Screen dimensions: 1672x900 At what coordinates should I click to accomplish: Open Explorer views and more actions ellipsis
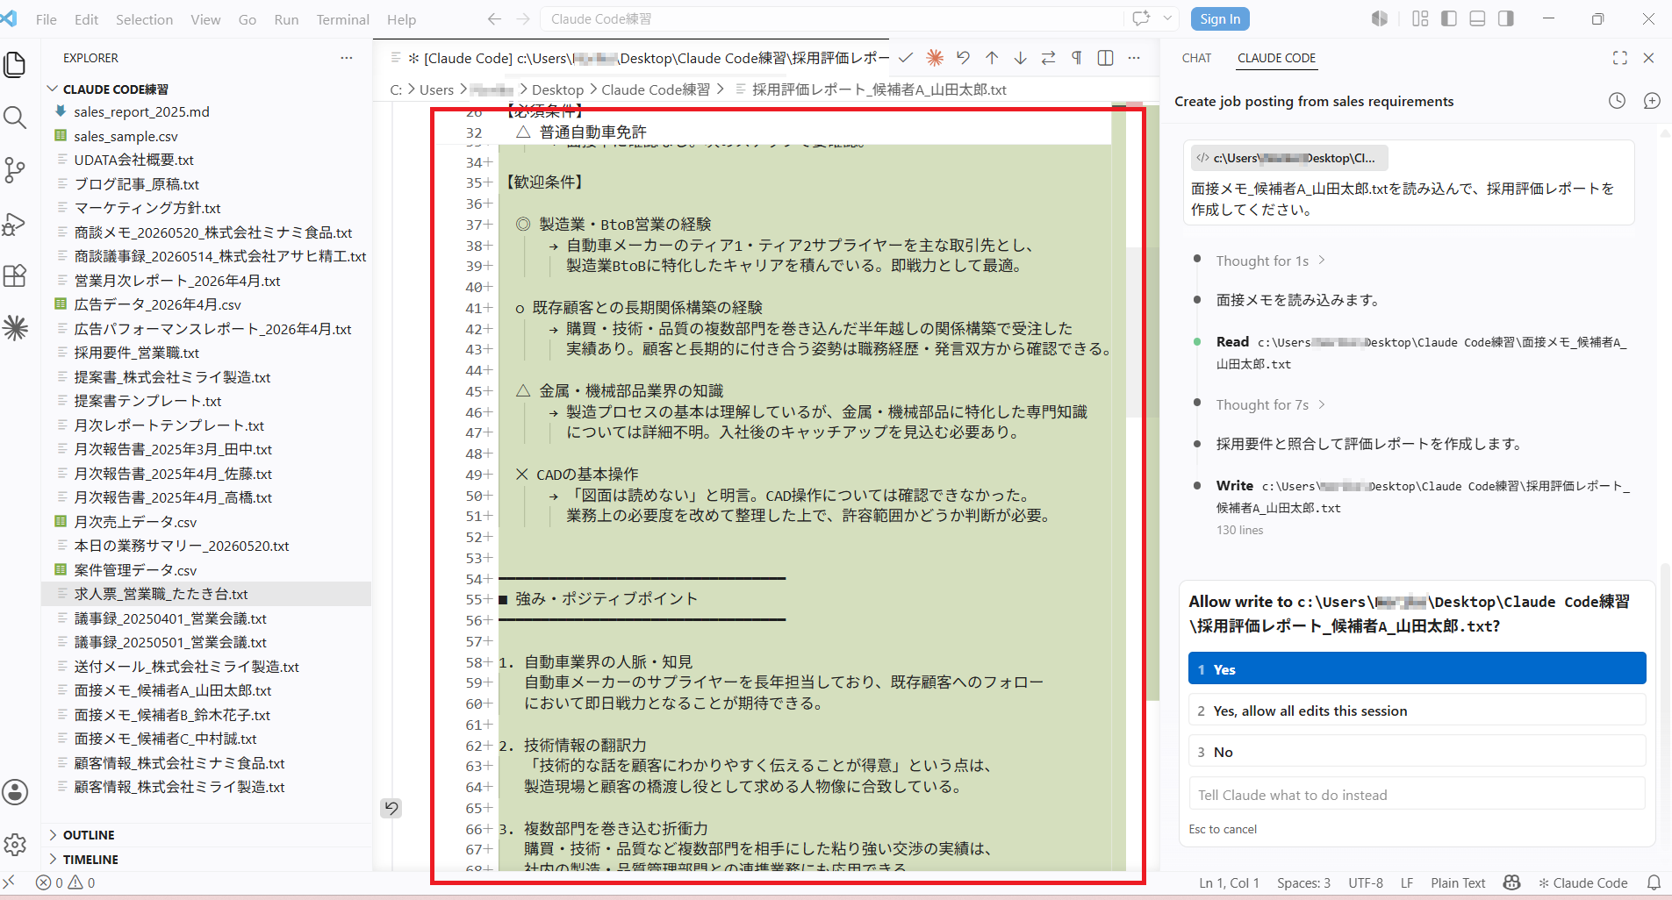347,58
